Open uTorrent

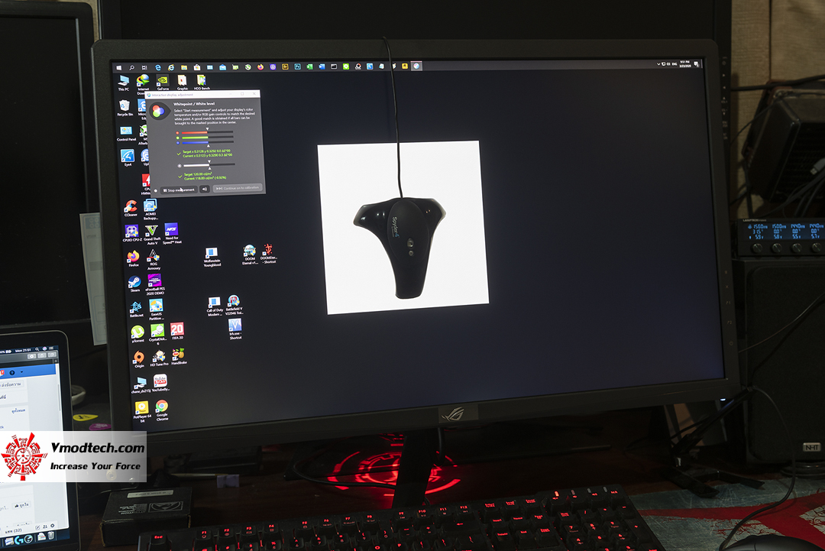[139, 331]
